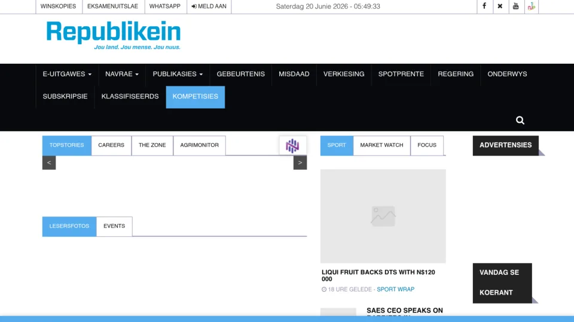Viewport: 574px width, 322px height.
Task: Open the KOMPETISIES page
Action: 196,97
